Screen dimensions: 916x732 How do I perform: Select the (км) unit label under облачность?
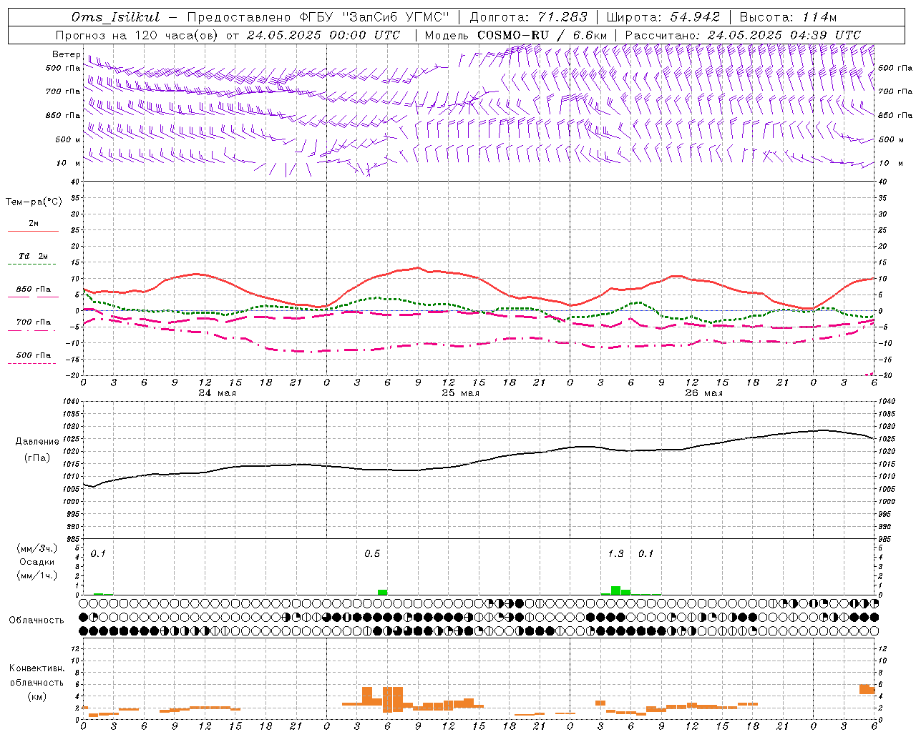(36, 696)
